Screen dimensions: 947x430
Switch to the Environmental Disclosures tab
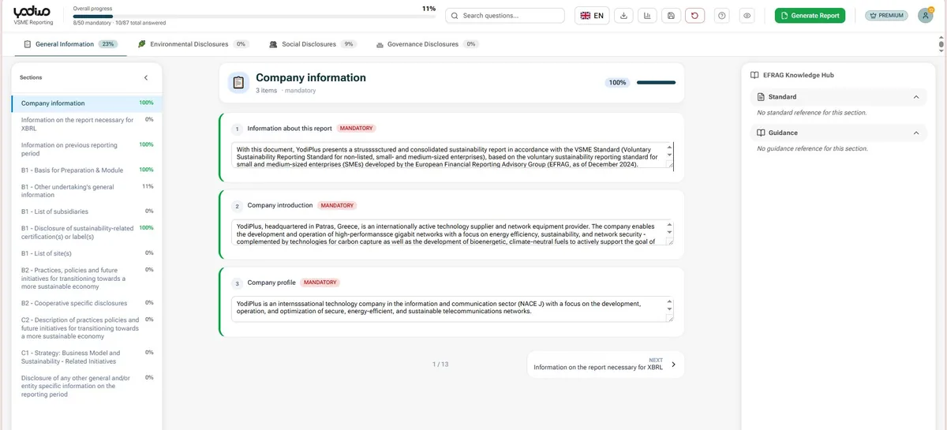click(193, 44)
